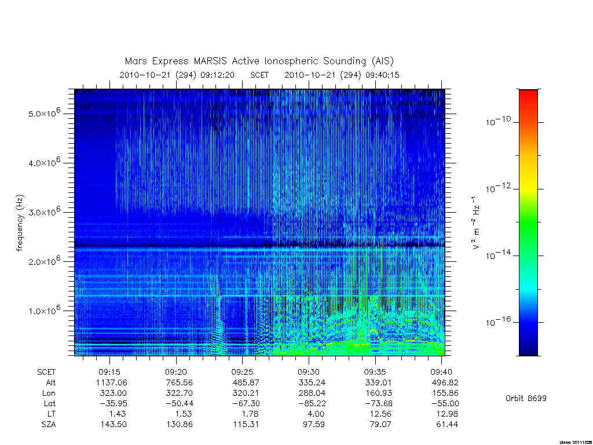The height and width of the screenshot is (445, 593).
Task: Click the 'Alt' row header
Action: pos(50,382)
